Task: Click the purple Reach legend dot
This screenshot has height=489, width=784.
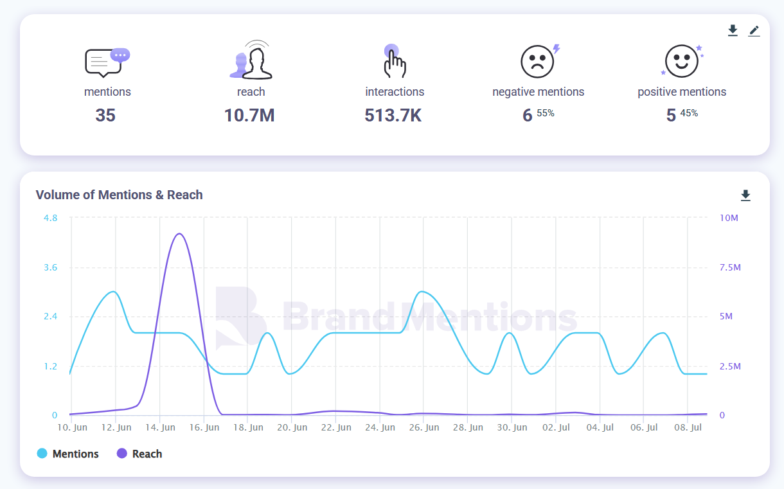Action: click(x=122, y=454)
